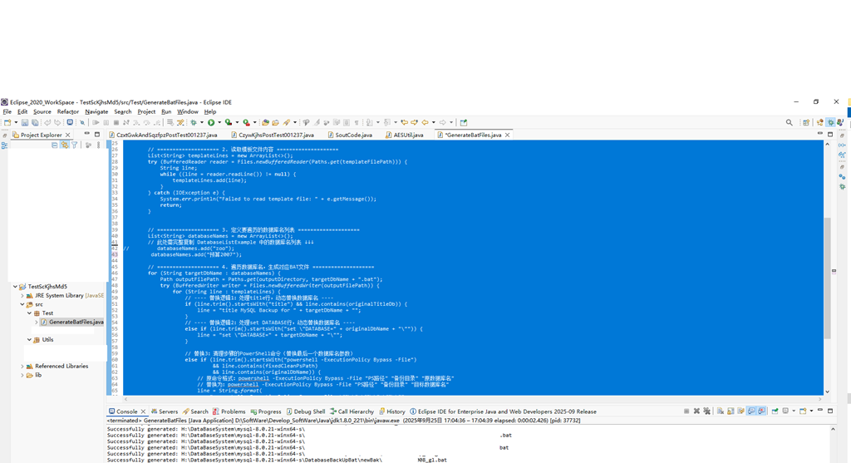Open the Back history dropdown arrow
This screenshot has width=851, height=463.
click(x=433, y=122)
